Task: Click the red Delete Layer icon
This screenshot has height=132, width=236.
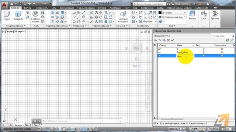Action: click(168, 40)
